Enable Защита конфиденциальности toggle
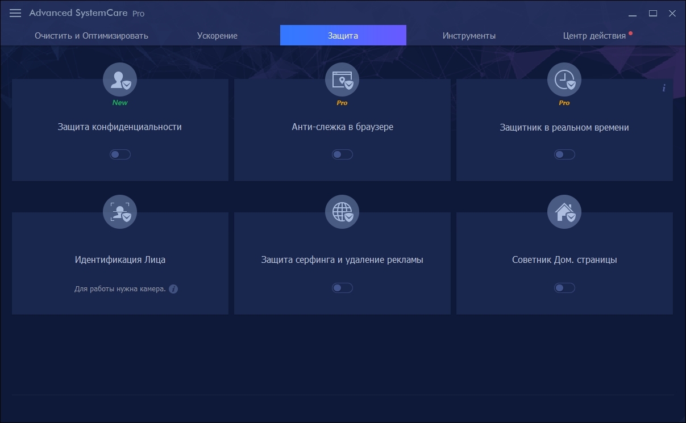 (x=120, y=154)
